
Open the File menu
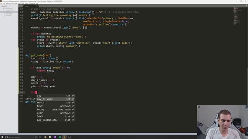pyautogui.click(x=1, y=3)
